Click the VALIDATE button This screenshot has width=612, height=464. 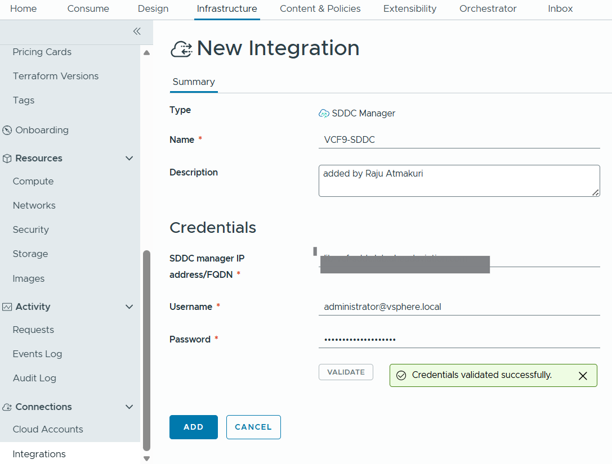346,372
